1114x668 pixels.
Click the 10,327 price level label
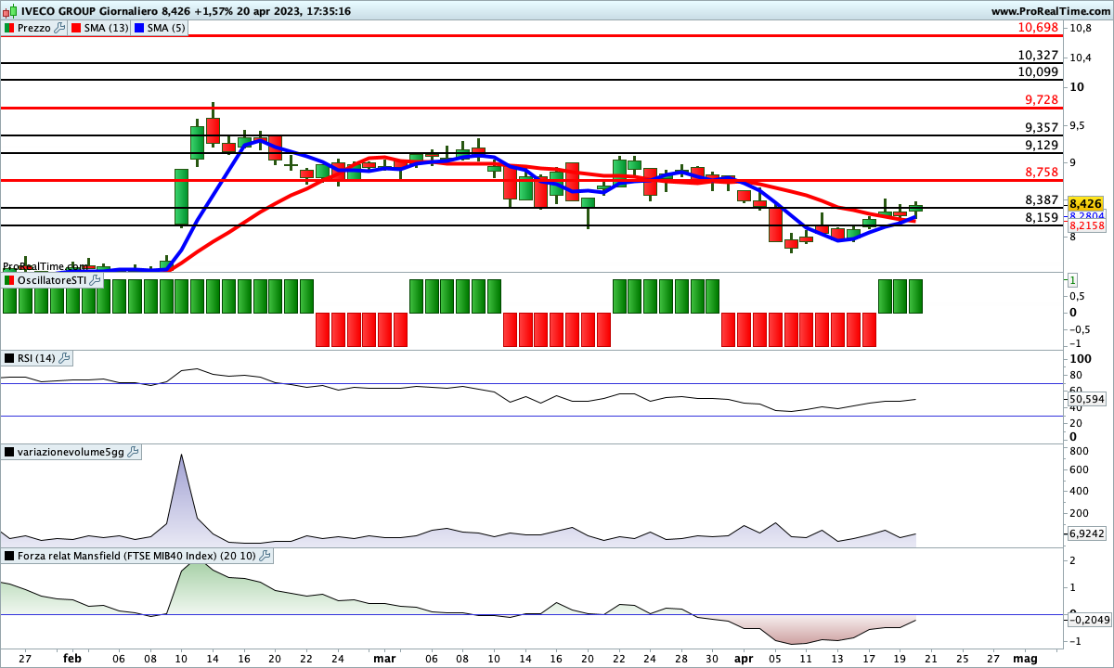pos(1038,56)
